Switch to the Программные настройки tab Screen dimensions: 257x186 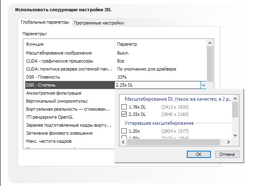99,23
